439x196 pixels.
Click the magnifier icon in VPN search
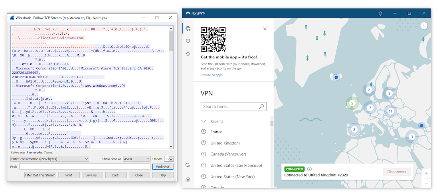[x=261, y=107]
